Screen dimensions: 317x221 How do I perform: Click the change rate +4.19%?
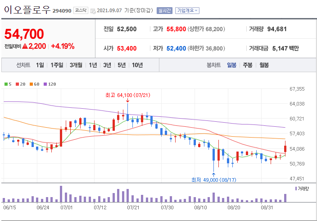[63, 46]
